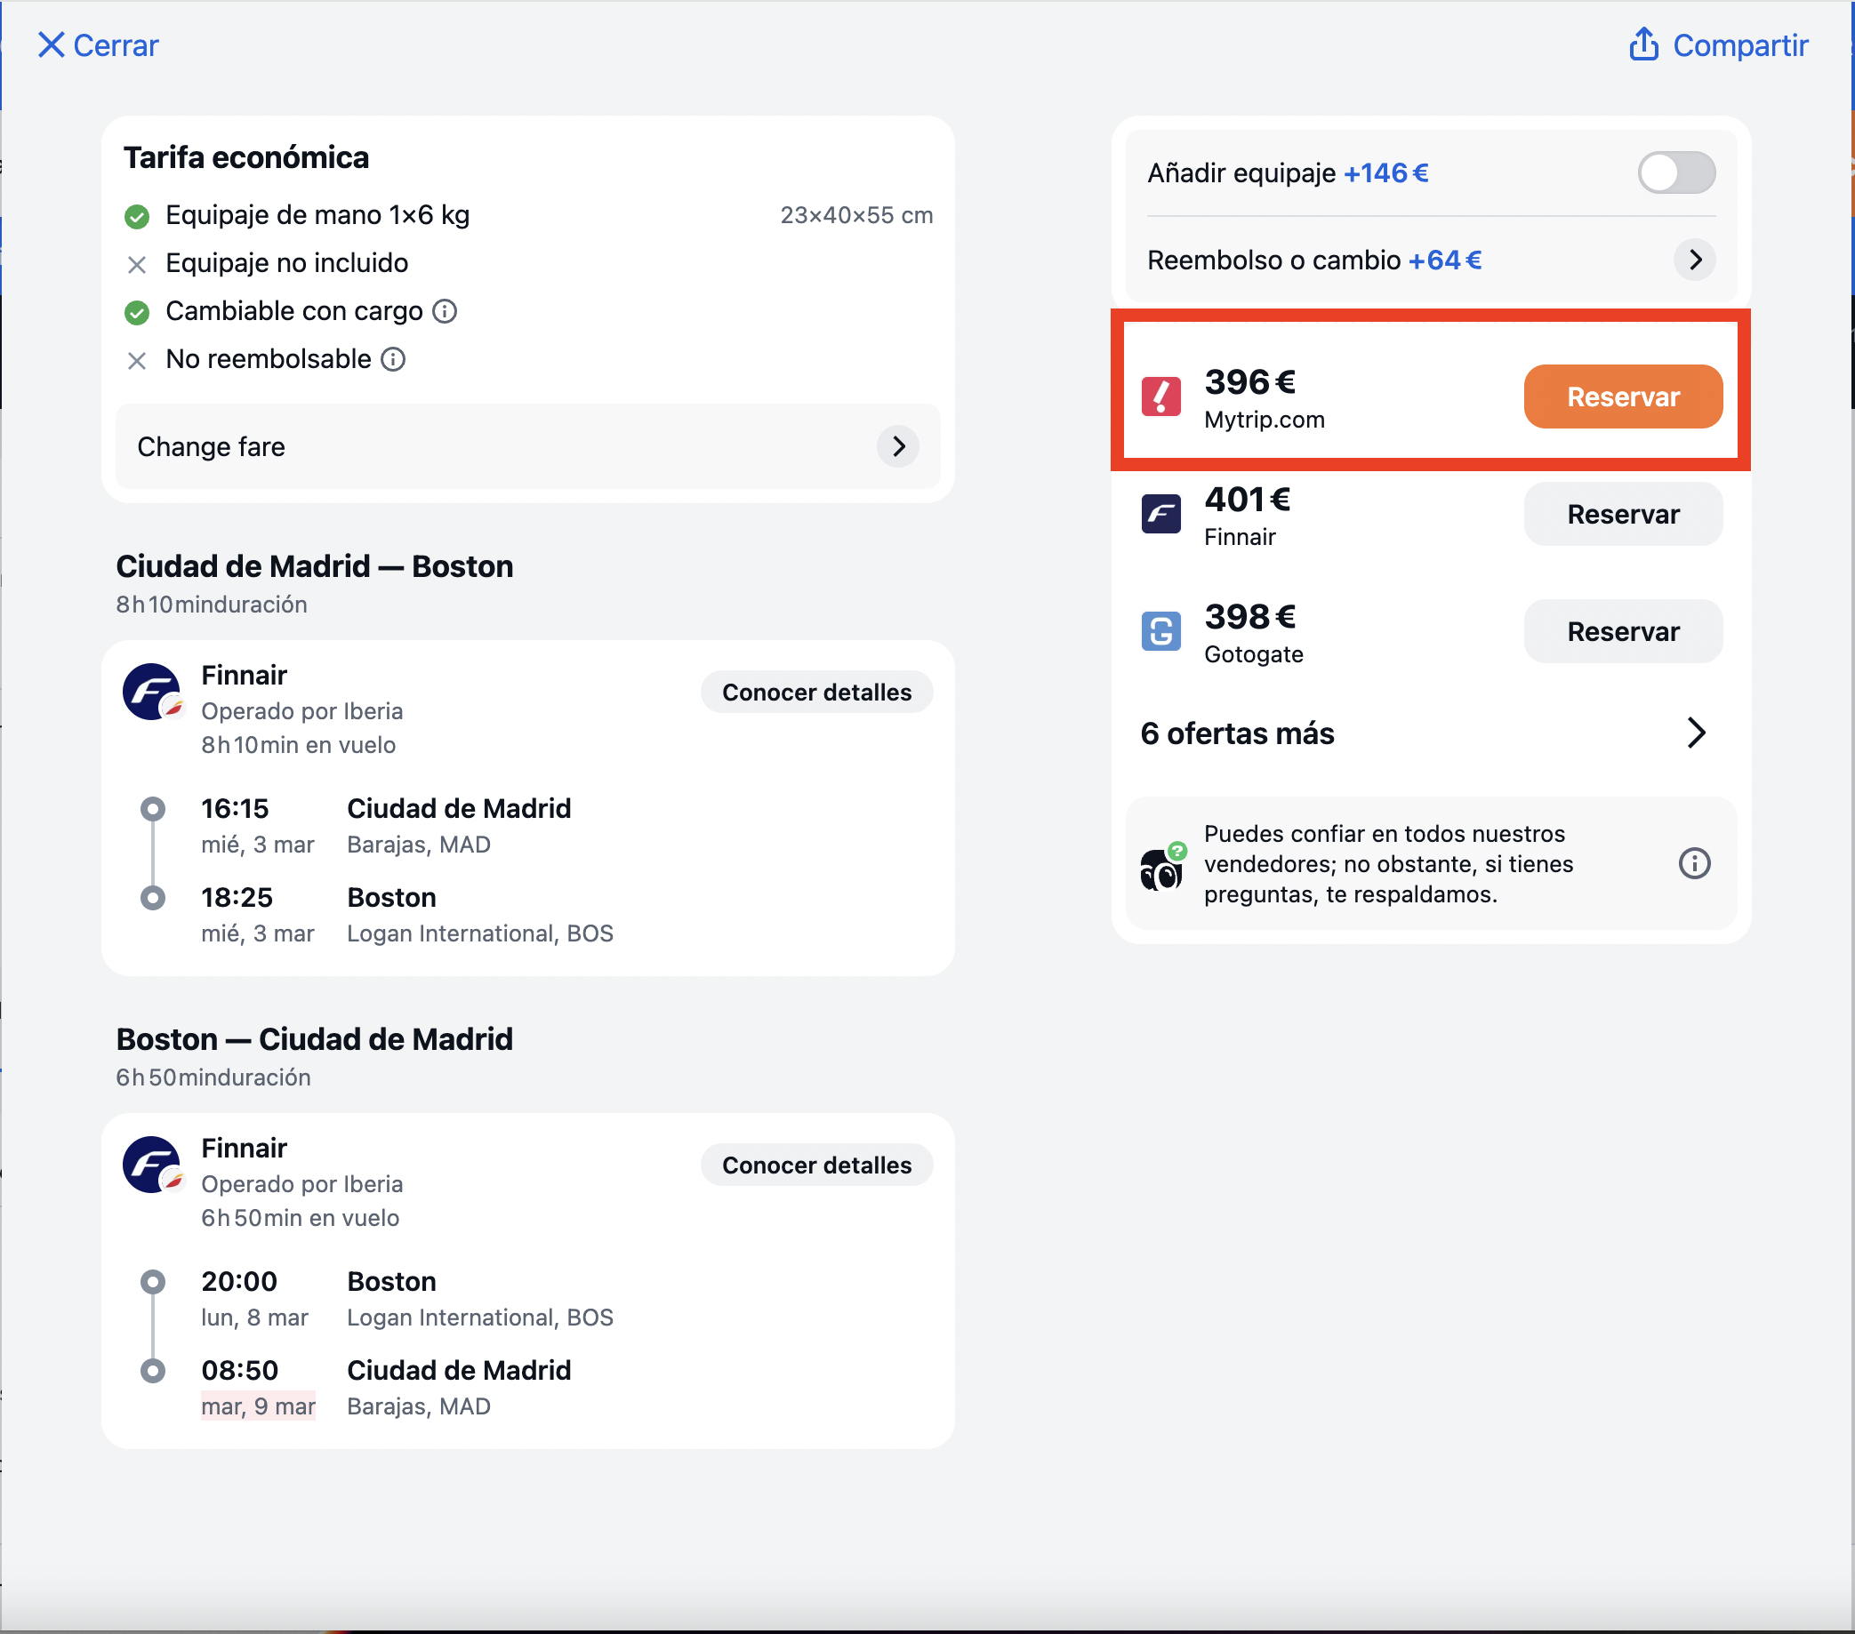Click the Equipaje de mano 1×6 kg text

[x=317, y=215]
